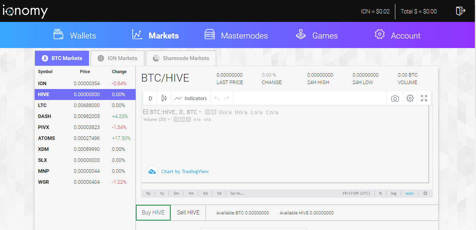Select the SLX market row
The image size is (476, 230).
(85, 160)
